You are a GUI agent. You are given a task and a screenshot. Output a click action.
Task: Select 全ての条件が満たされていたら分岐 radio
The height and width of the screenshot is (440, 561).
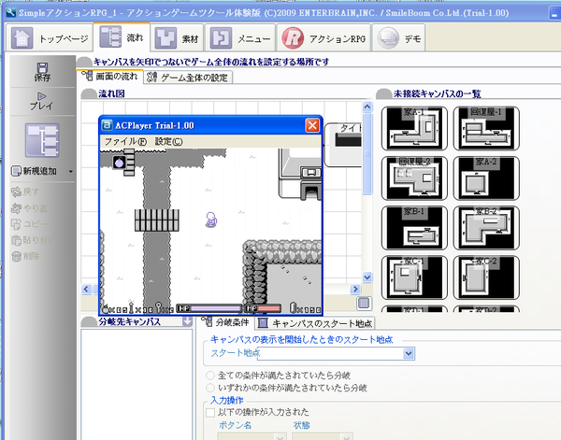click(210, 376)
